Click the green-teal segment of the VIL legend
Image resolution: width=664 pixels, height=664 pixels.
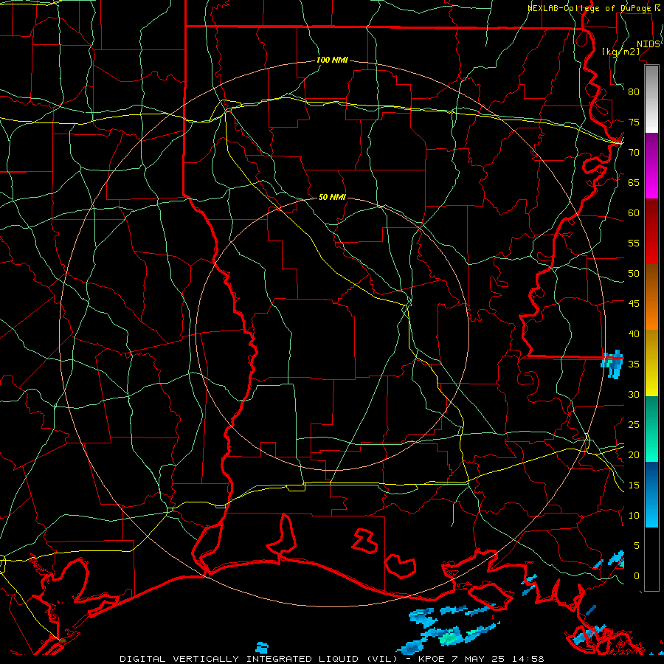[x=651, y=429]
